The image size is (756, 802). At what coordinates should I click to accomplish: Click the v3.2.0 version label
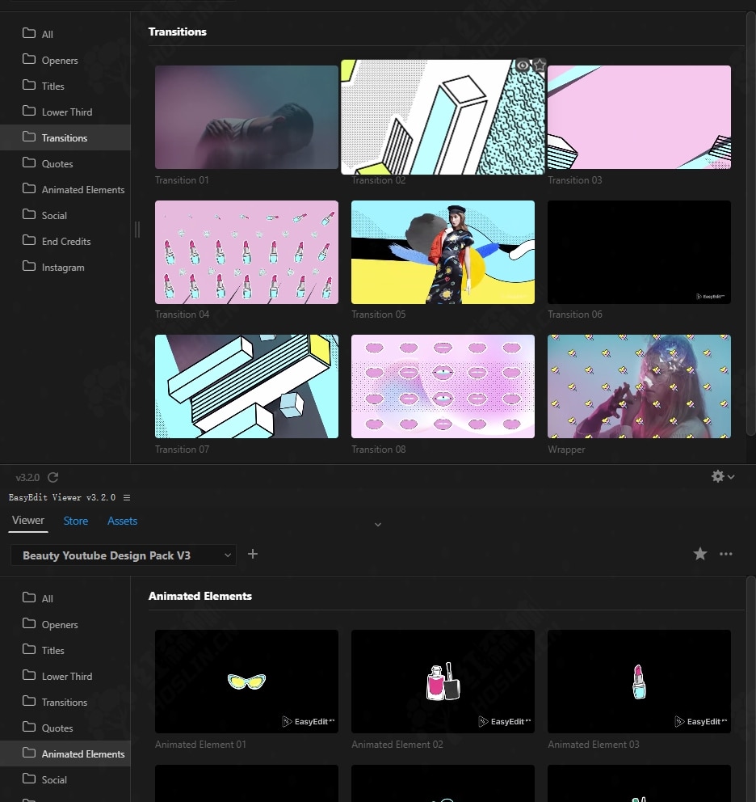27,478
